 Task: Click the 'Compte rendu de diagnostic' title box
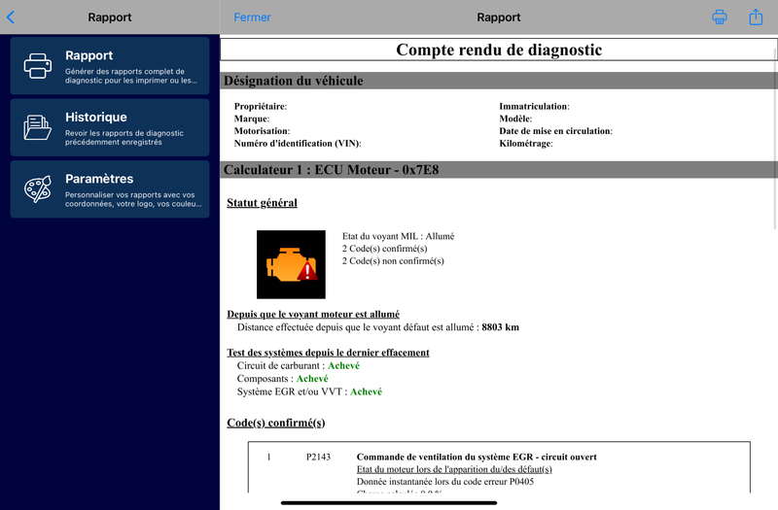coord(499,50)
